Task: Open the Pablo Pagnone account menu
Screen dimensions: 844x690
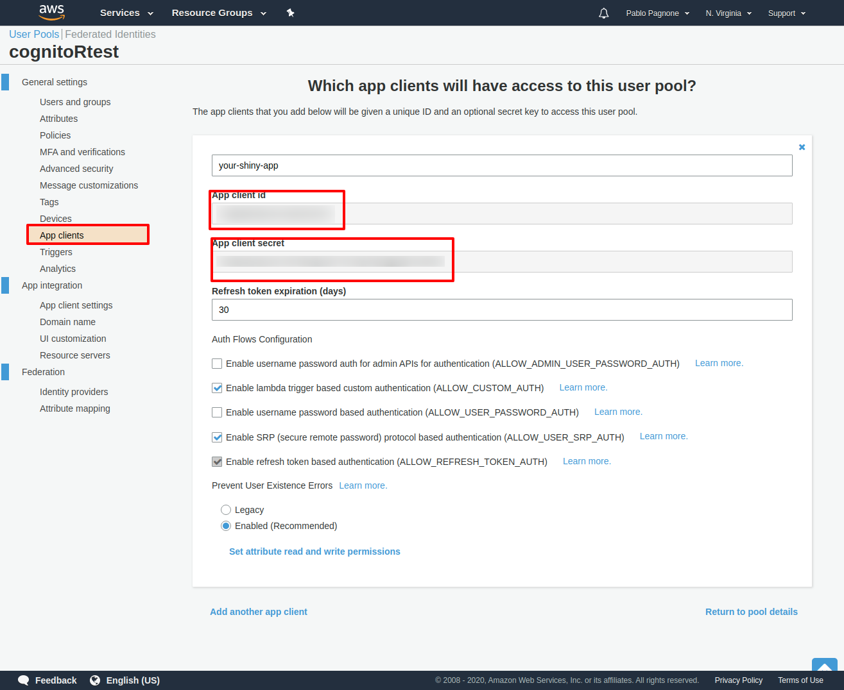Action: click(657, 13)
